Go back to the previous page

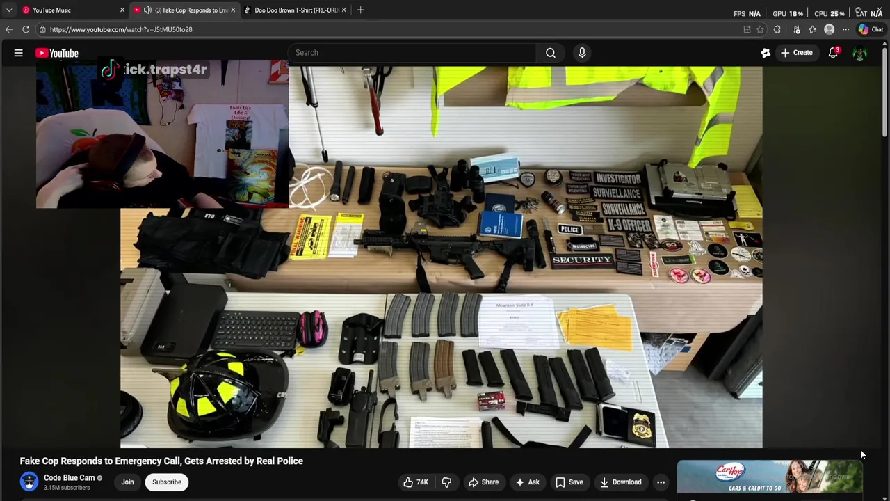pos(8,29)
